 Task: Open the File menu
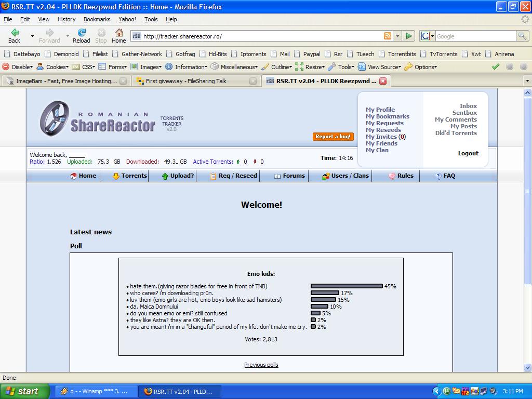point(8,19)
